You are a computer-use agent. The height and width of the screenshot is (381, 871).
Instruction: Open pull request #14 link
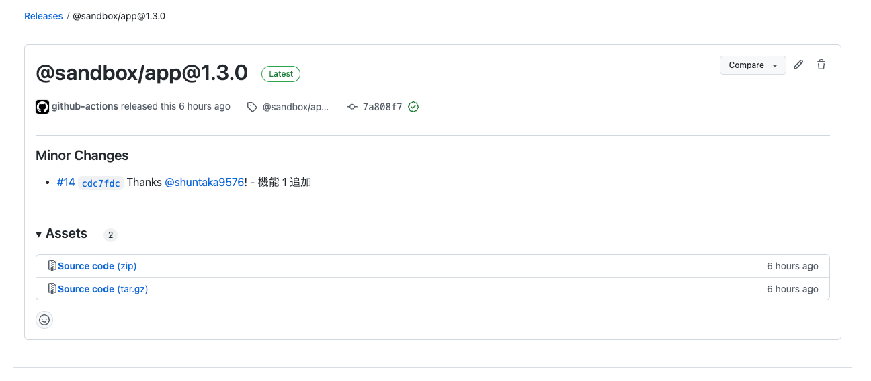[66, 182]
